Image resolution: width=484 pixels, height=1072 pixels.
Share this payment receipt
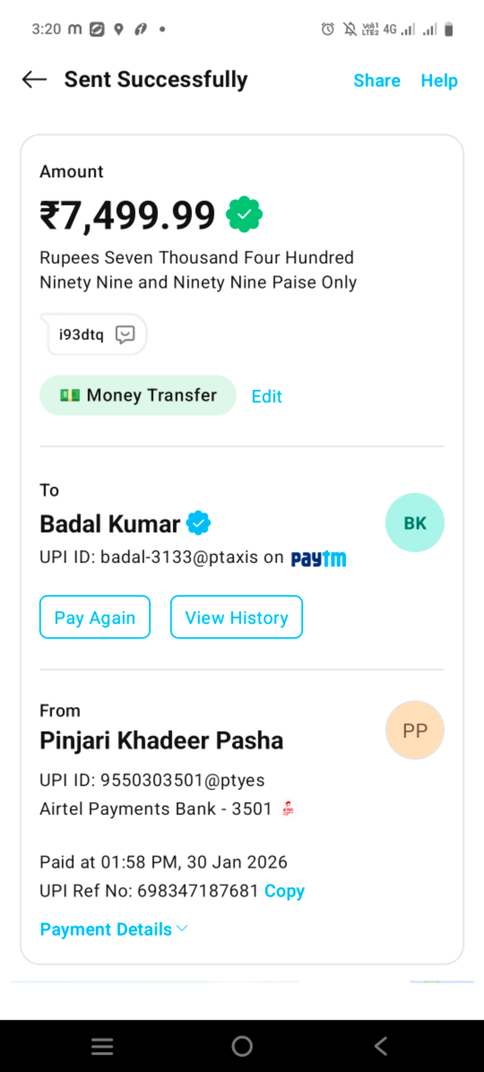pos(376,81)
